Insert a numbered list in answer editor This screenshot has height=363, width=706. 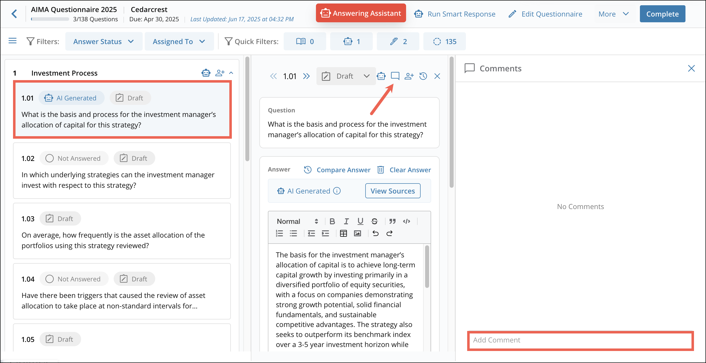(x=279, y=233)
